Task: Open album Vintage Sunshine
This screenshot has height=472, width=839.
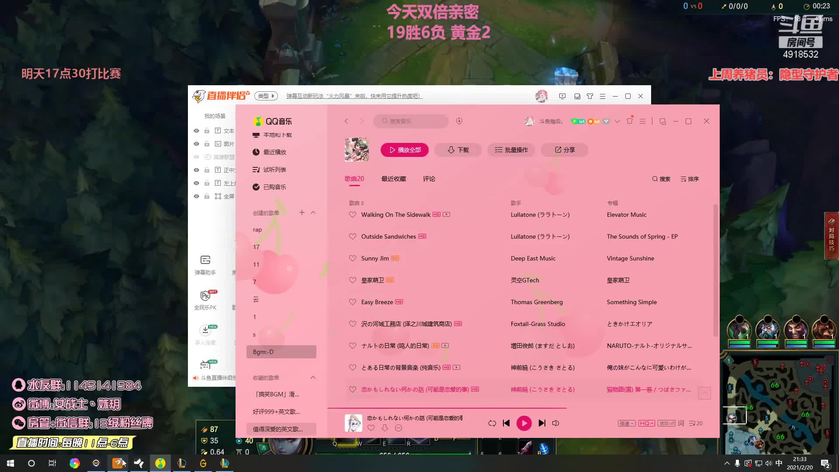Action: [630, 258]
